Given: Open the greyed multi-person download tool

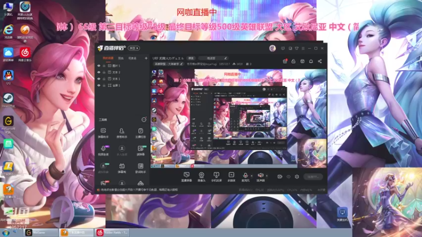Looking at the screenshot, I should pos(122,151).
